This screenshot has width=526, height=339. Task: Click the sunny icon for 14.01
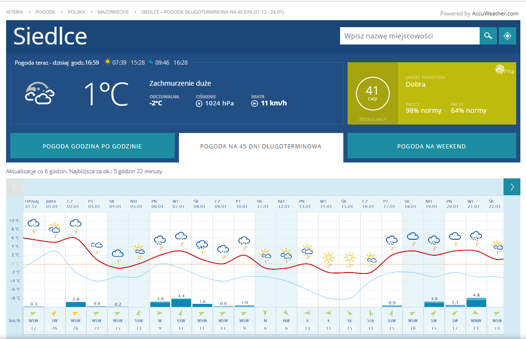coord(328,257)
